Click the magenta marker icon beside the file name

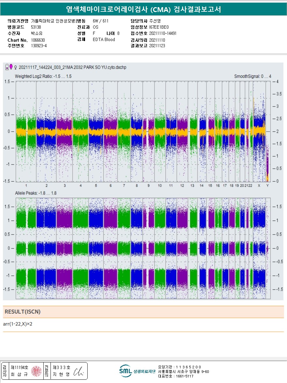tap(11, 66)
